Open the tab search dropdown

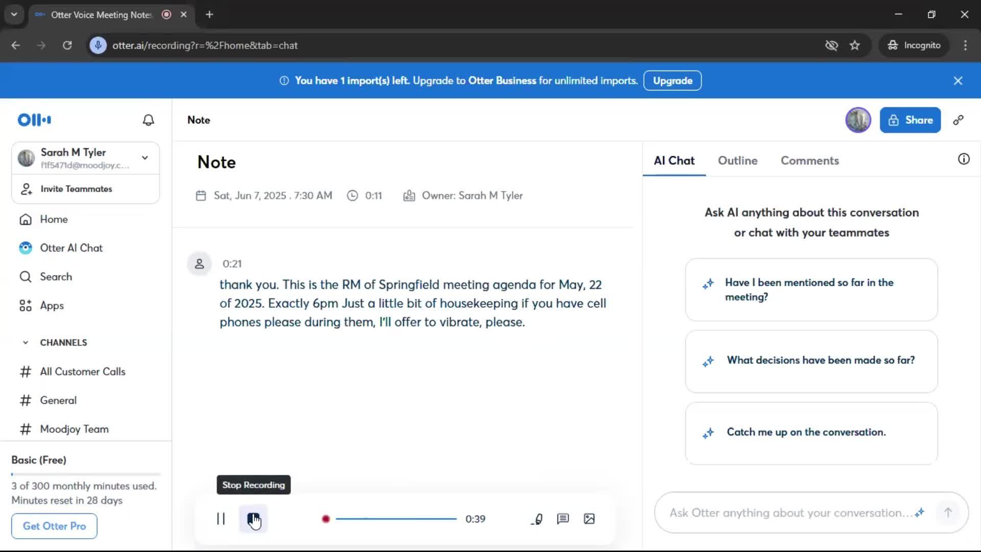pos(14,15)
